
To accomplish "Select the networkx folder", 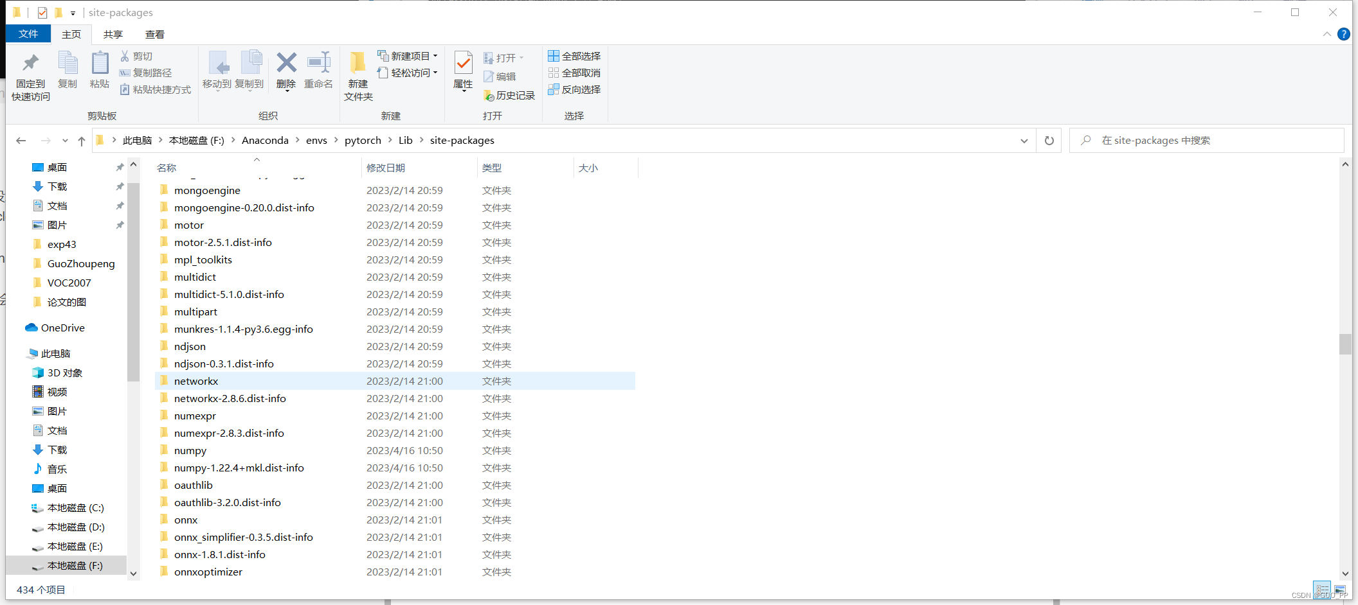I will click(x=395, y=381).
